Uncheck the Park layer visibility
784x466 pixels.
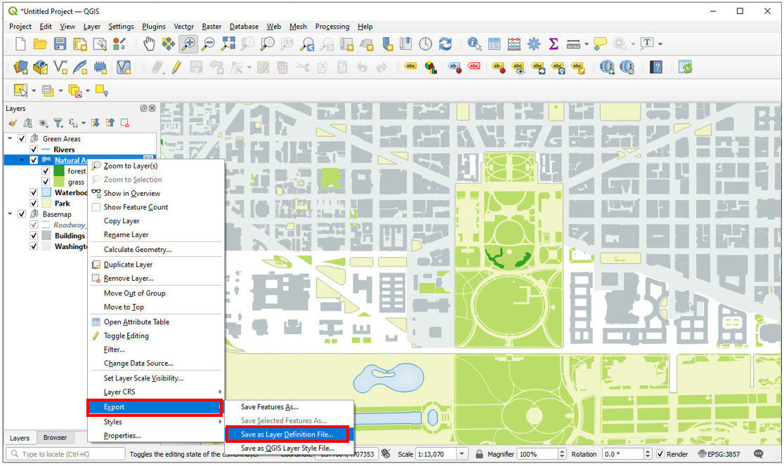(x=34, y=203)
